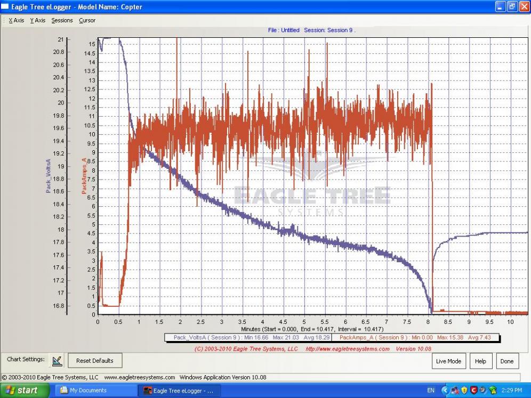Click the yellow security shield tray icon

[463, 391]
